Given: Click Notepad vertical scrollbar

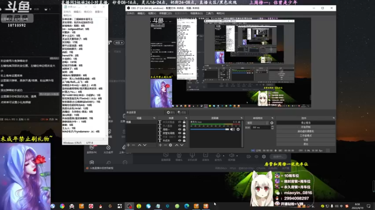Looking at the screenshot, I should click(107, 77).
